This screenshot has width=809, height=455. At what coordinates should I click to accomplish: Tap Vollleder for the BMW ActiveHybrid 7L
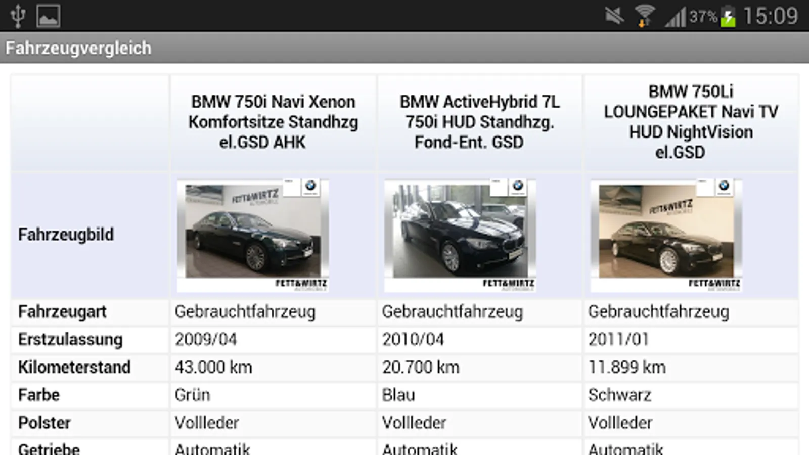[x=414, y=423]
